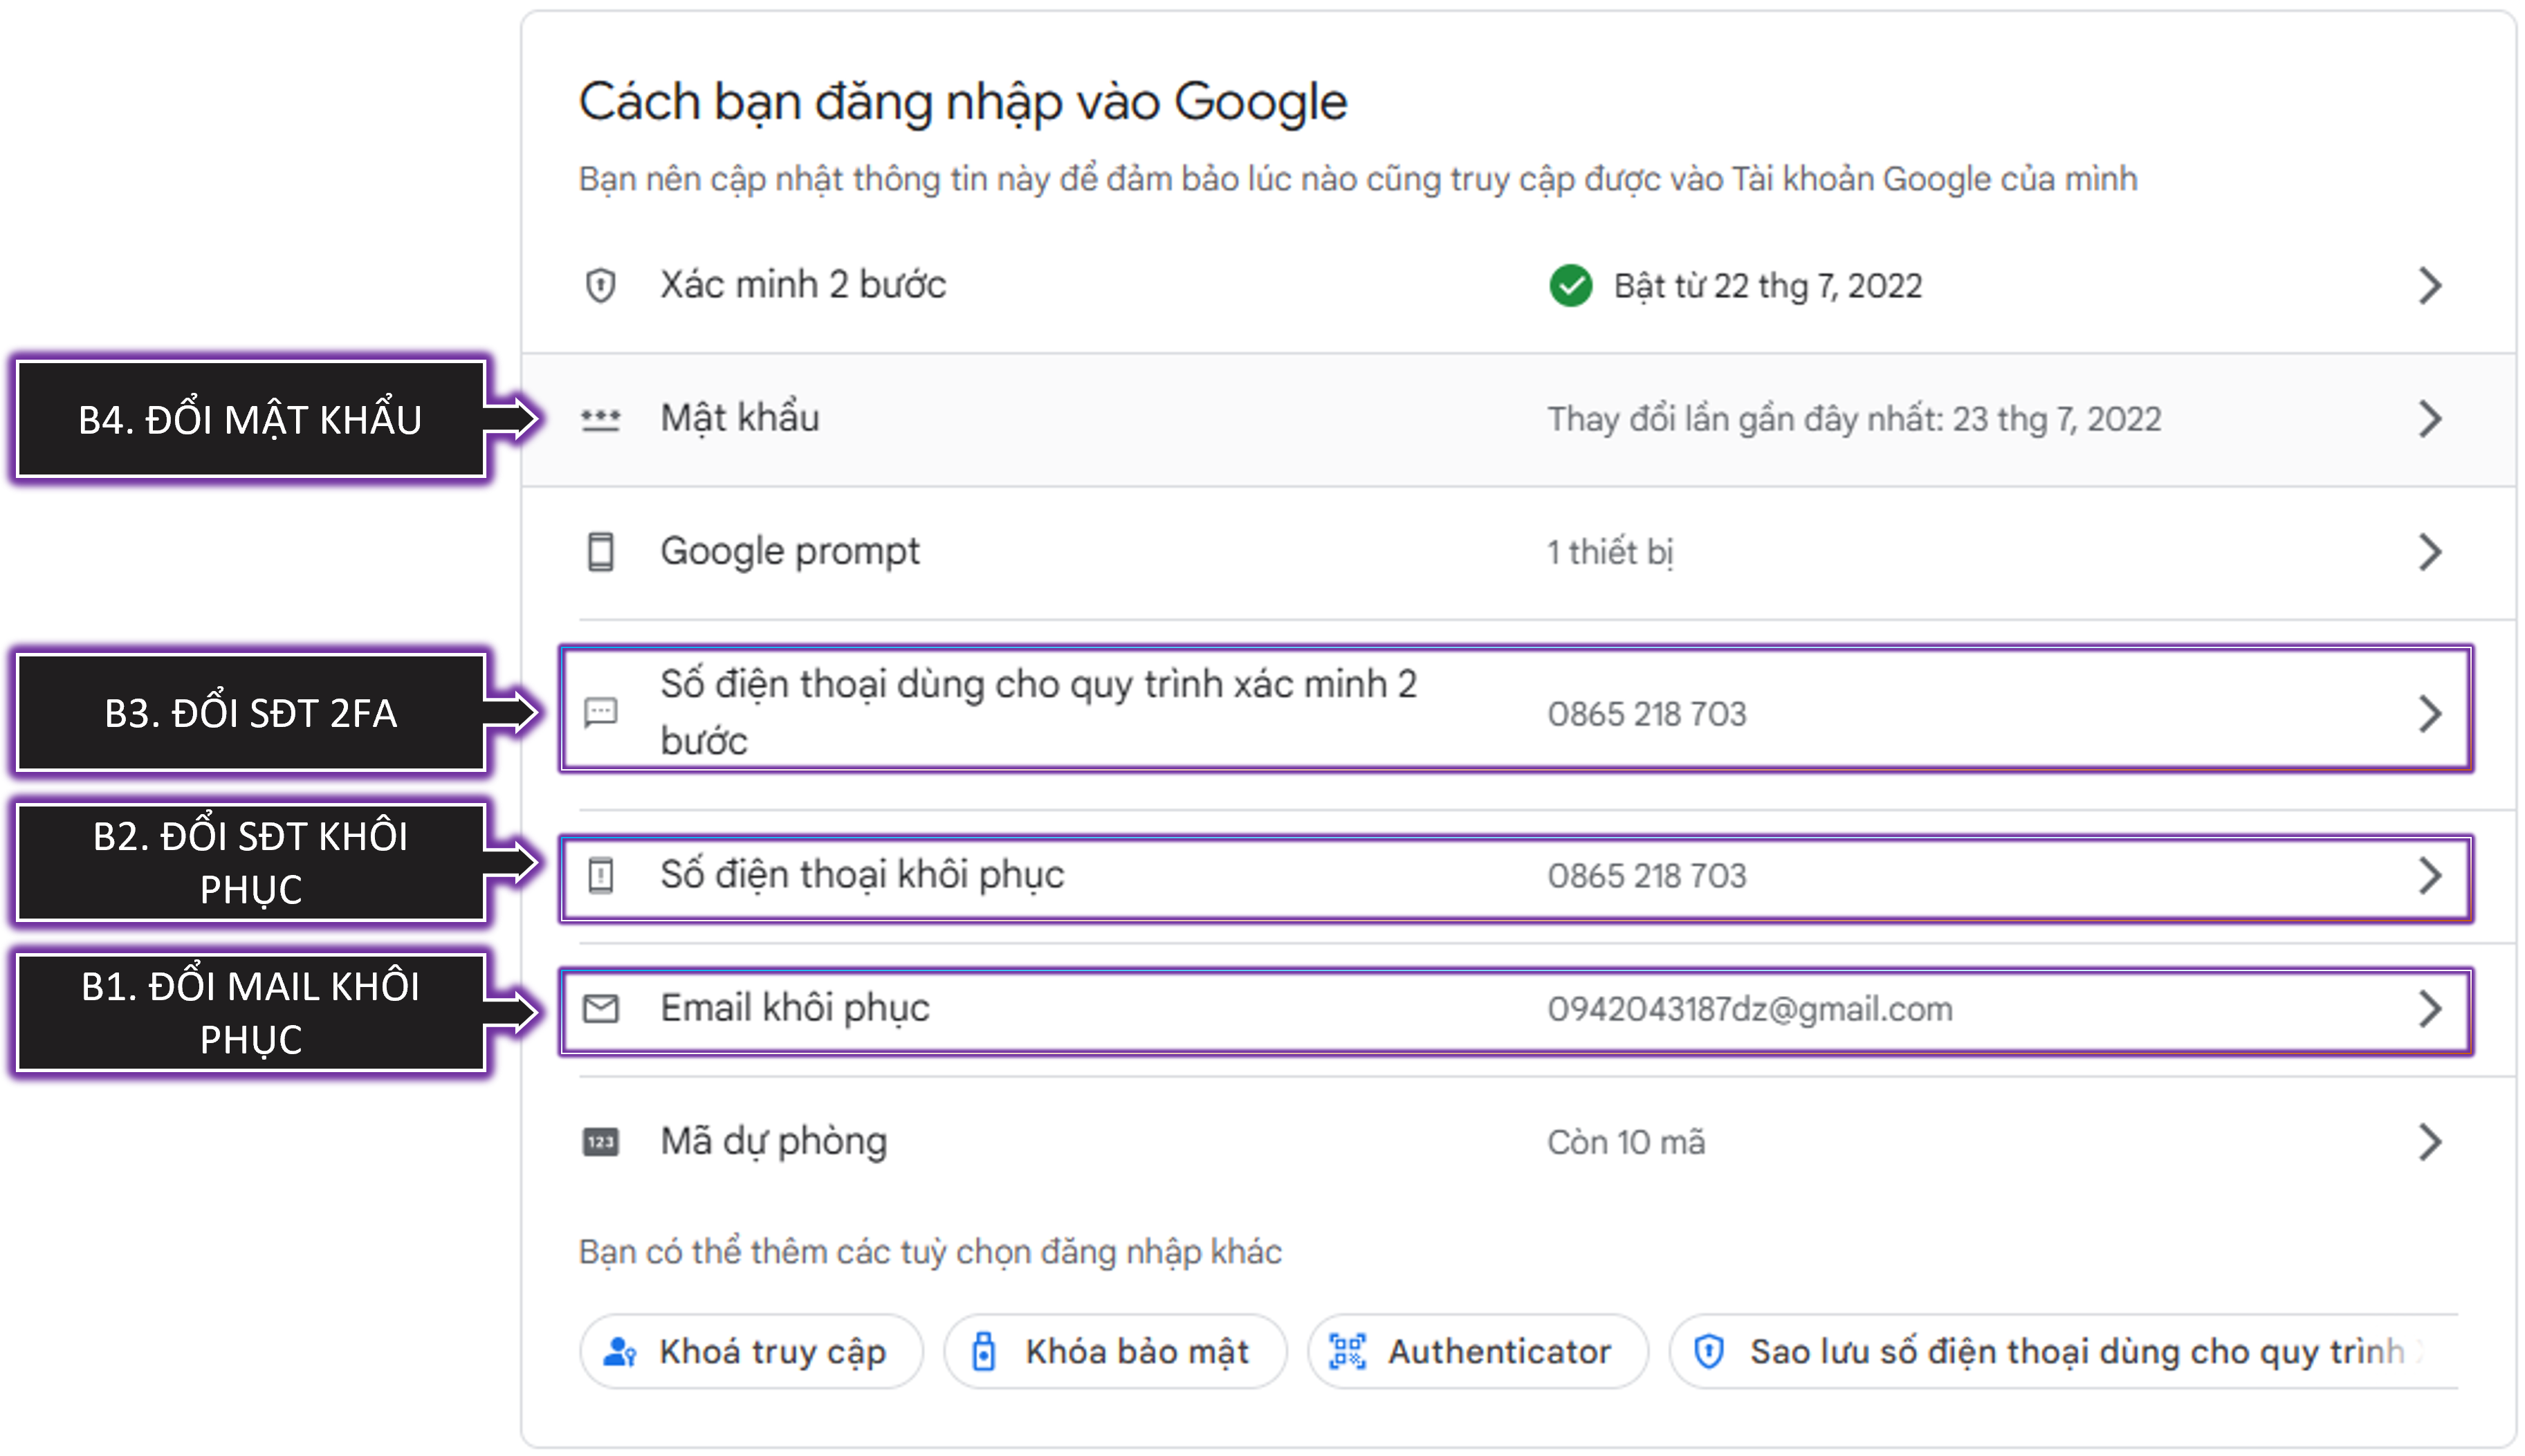
Task: Open Mã dự phòng row chevron
Action: [x=2430, y=1142]
